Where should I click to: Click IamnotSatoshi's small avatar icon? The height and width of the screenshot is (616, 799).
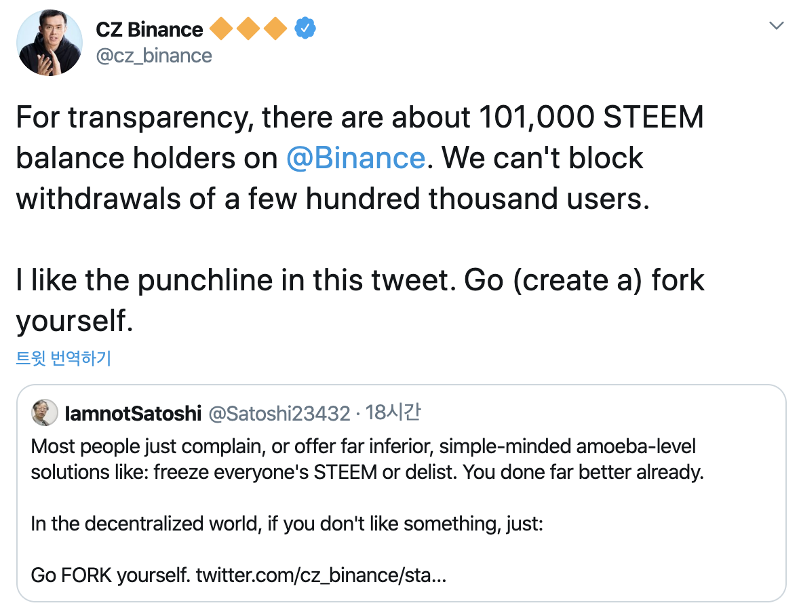(45, 412)
